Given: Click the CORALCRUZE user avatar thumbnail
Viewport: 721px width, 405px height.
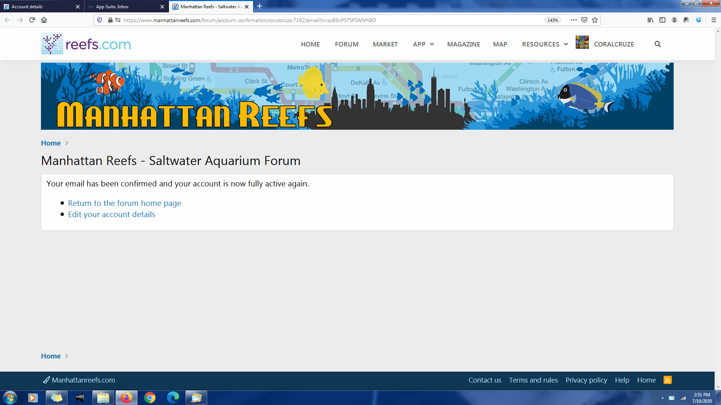Looking at the screenshot, I should (x=582, y=42).
